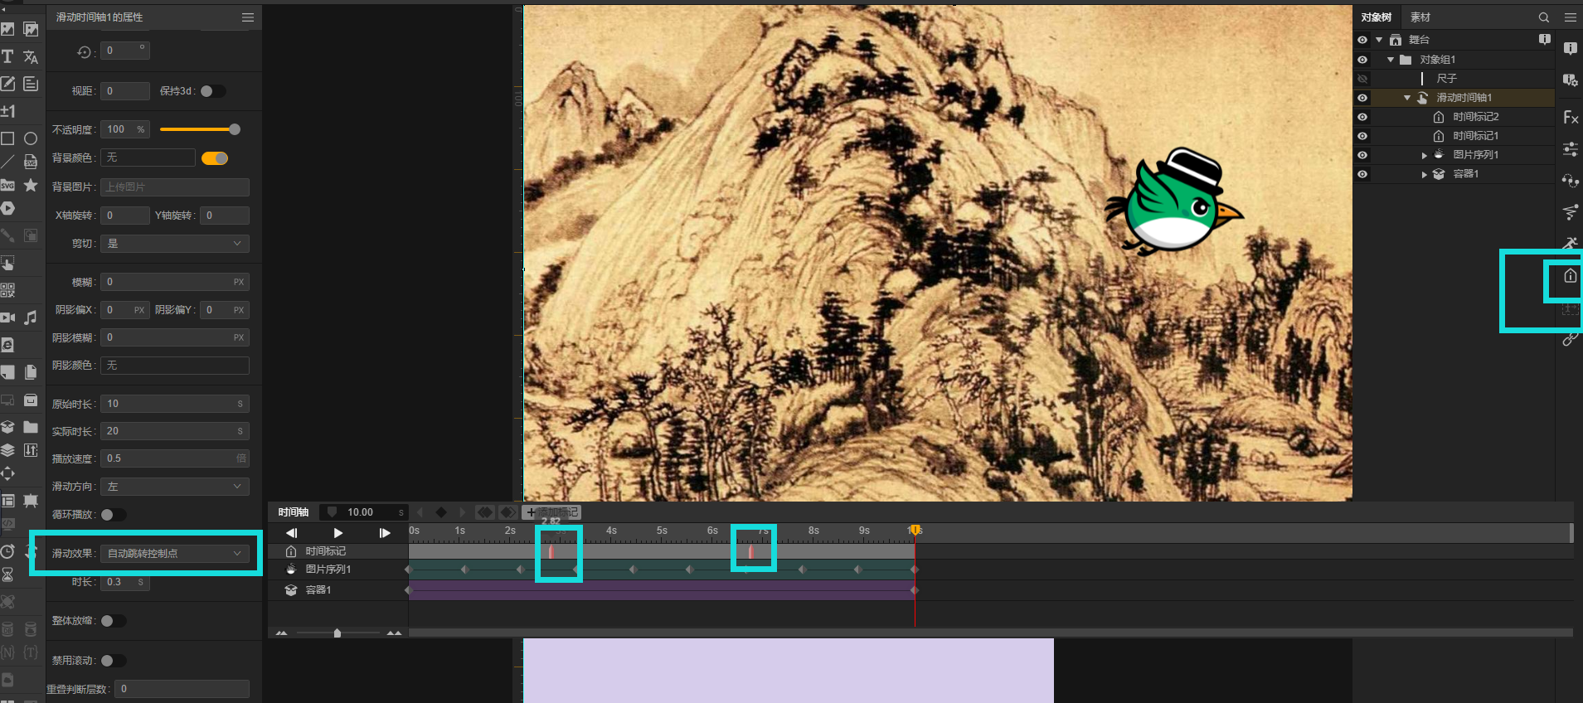Click the 添加标记 button
This screenshot has height=703, width=1583.
click(x=552, y=512)
